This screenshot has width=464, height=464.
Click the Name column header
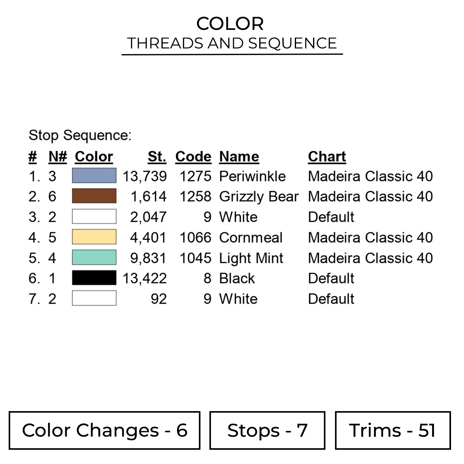[x=239, y=157]
